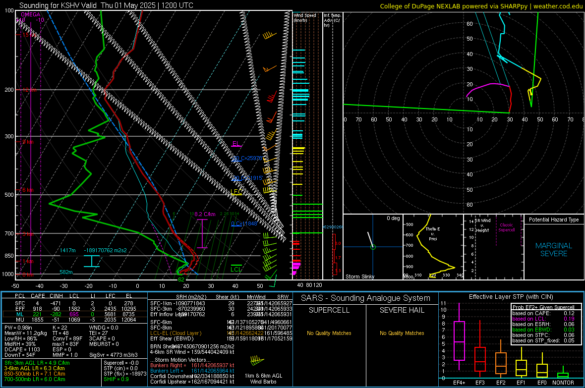Click the '850-500mb LR = 7.1 C/km' line
The image size is (585, 388).
(35, 374)
